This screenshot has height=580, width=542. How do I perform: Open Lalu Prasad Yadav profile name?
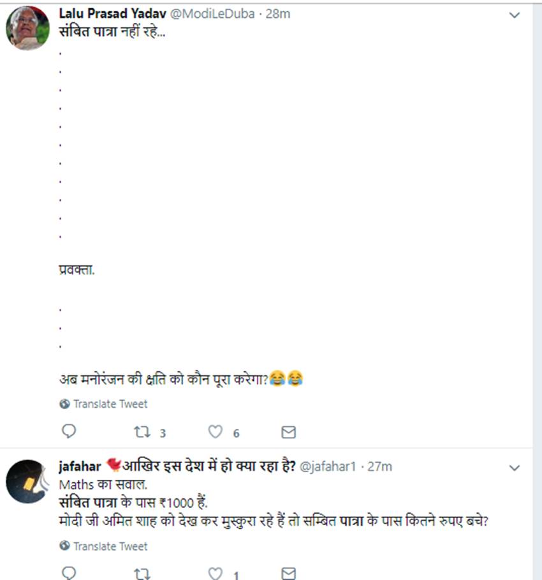click(112, 13)
